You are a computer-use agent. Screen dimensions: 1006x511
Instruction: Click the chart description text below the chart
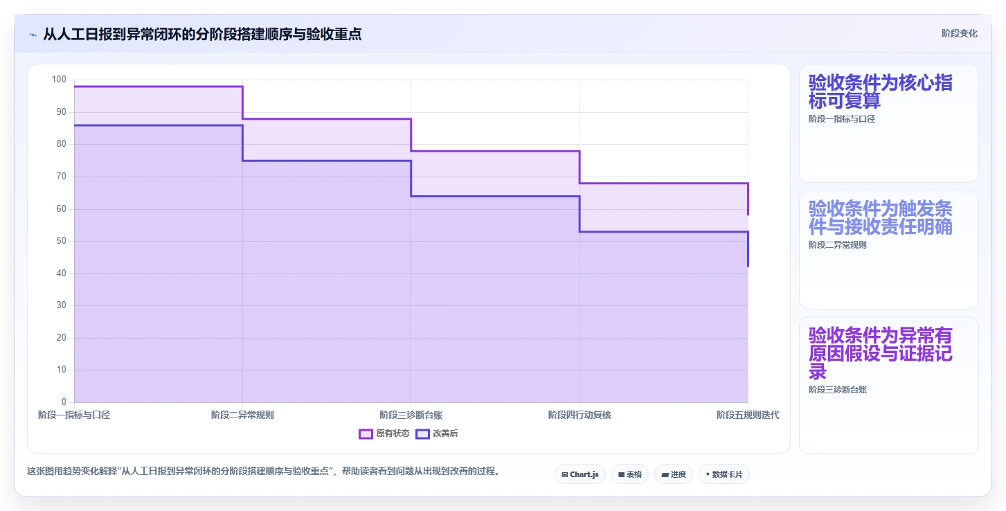click(x=263, y=471)
